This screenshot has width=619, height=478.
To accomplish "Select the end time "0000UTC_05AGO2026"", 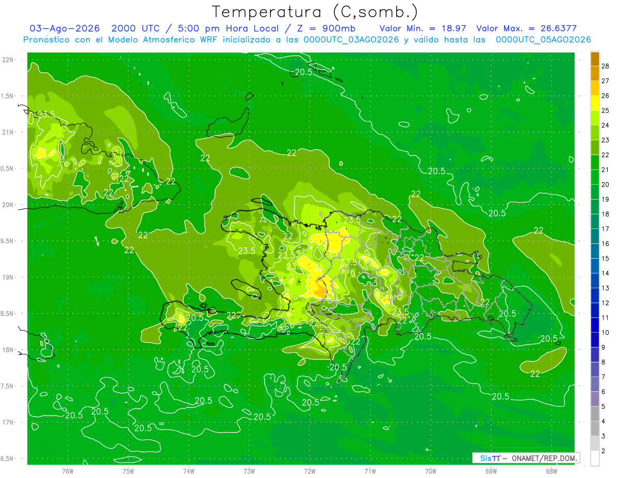I will tap(543, 40).
